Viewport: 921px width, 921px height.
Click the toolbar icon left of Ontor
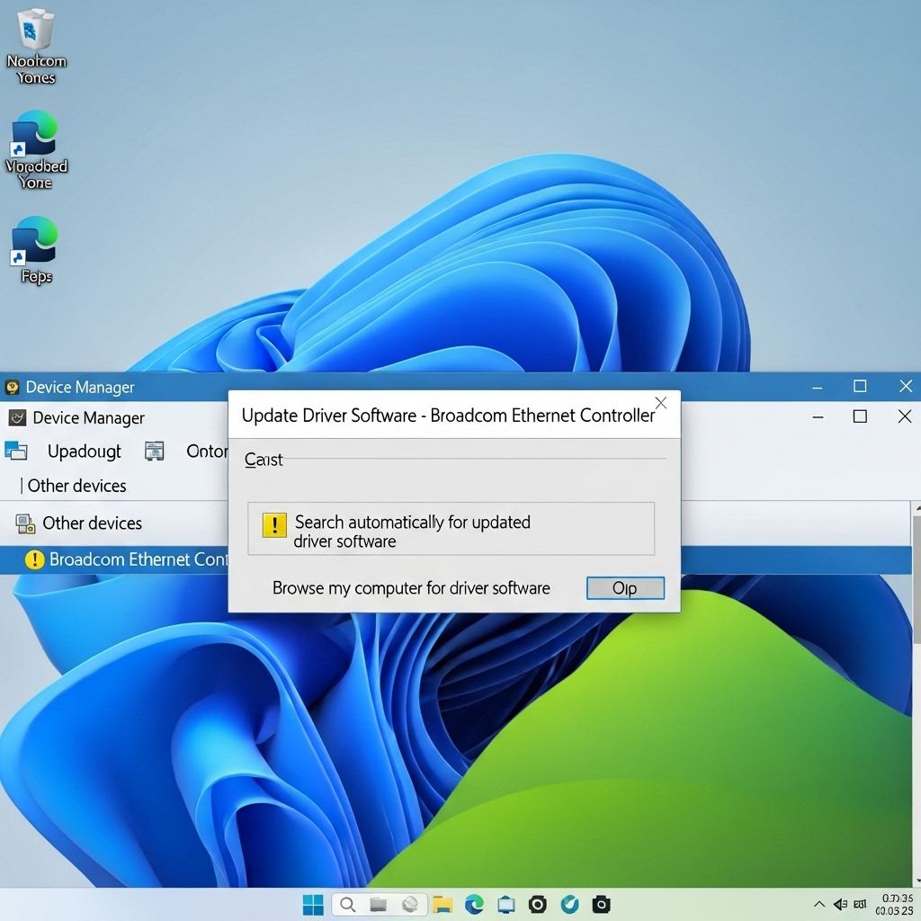(x=155, y=452)
